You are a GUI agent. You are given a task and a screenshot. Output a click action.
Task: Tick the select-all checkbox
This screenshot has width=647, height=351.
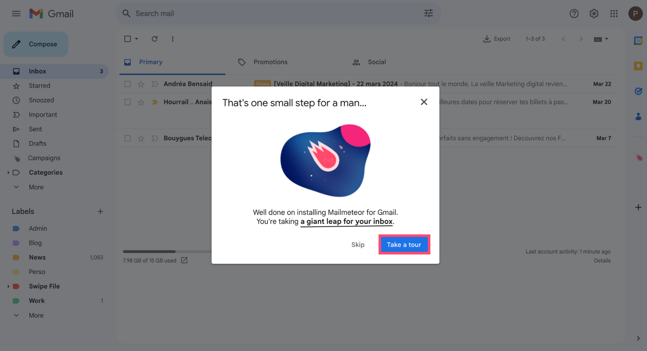click(127, 39)
